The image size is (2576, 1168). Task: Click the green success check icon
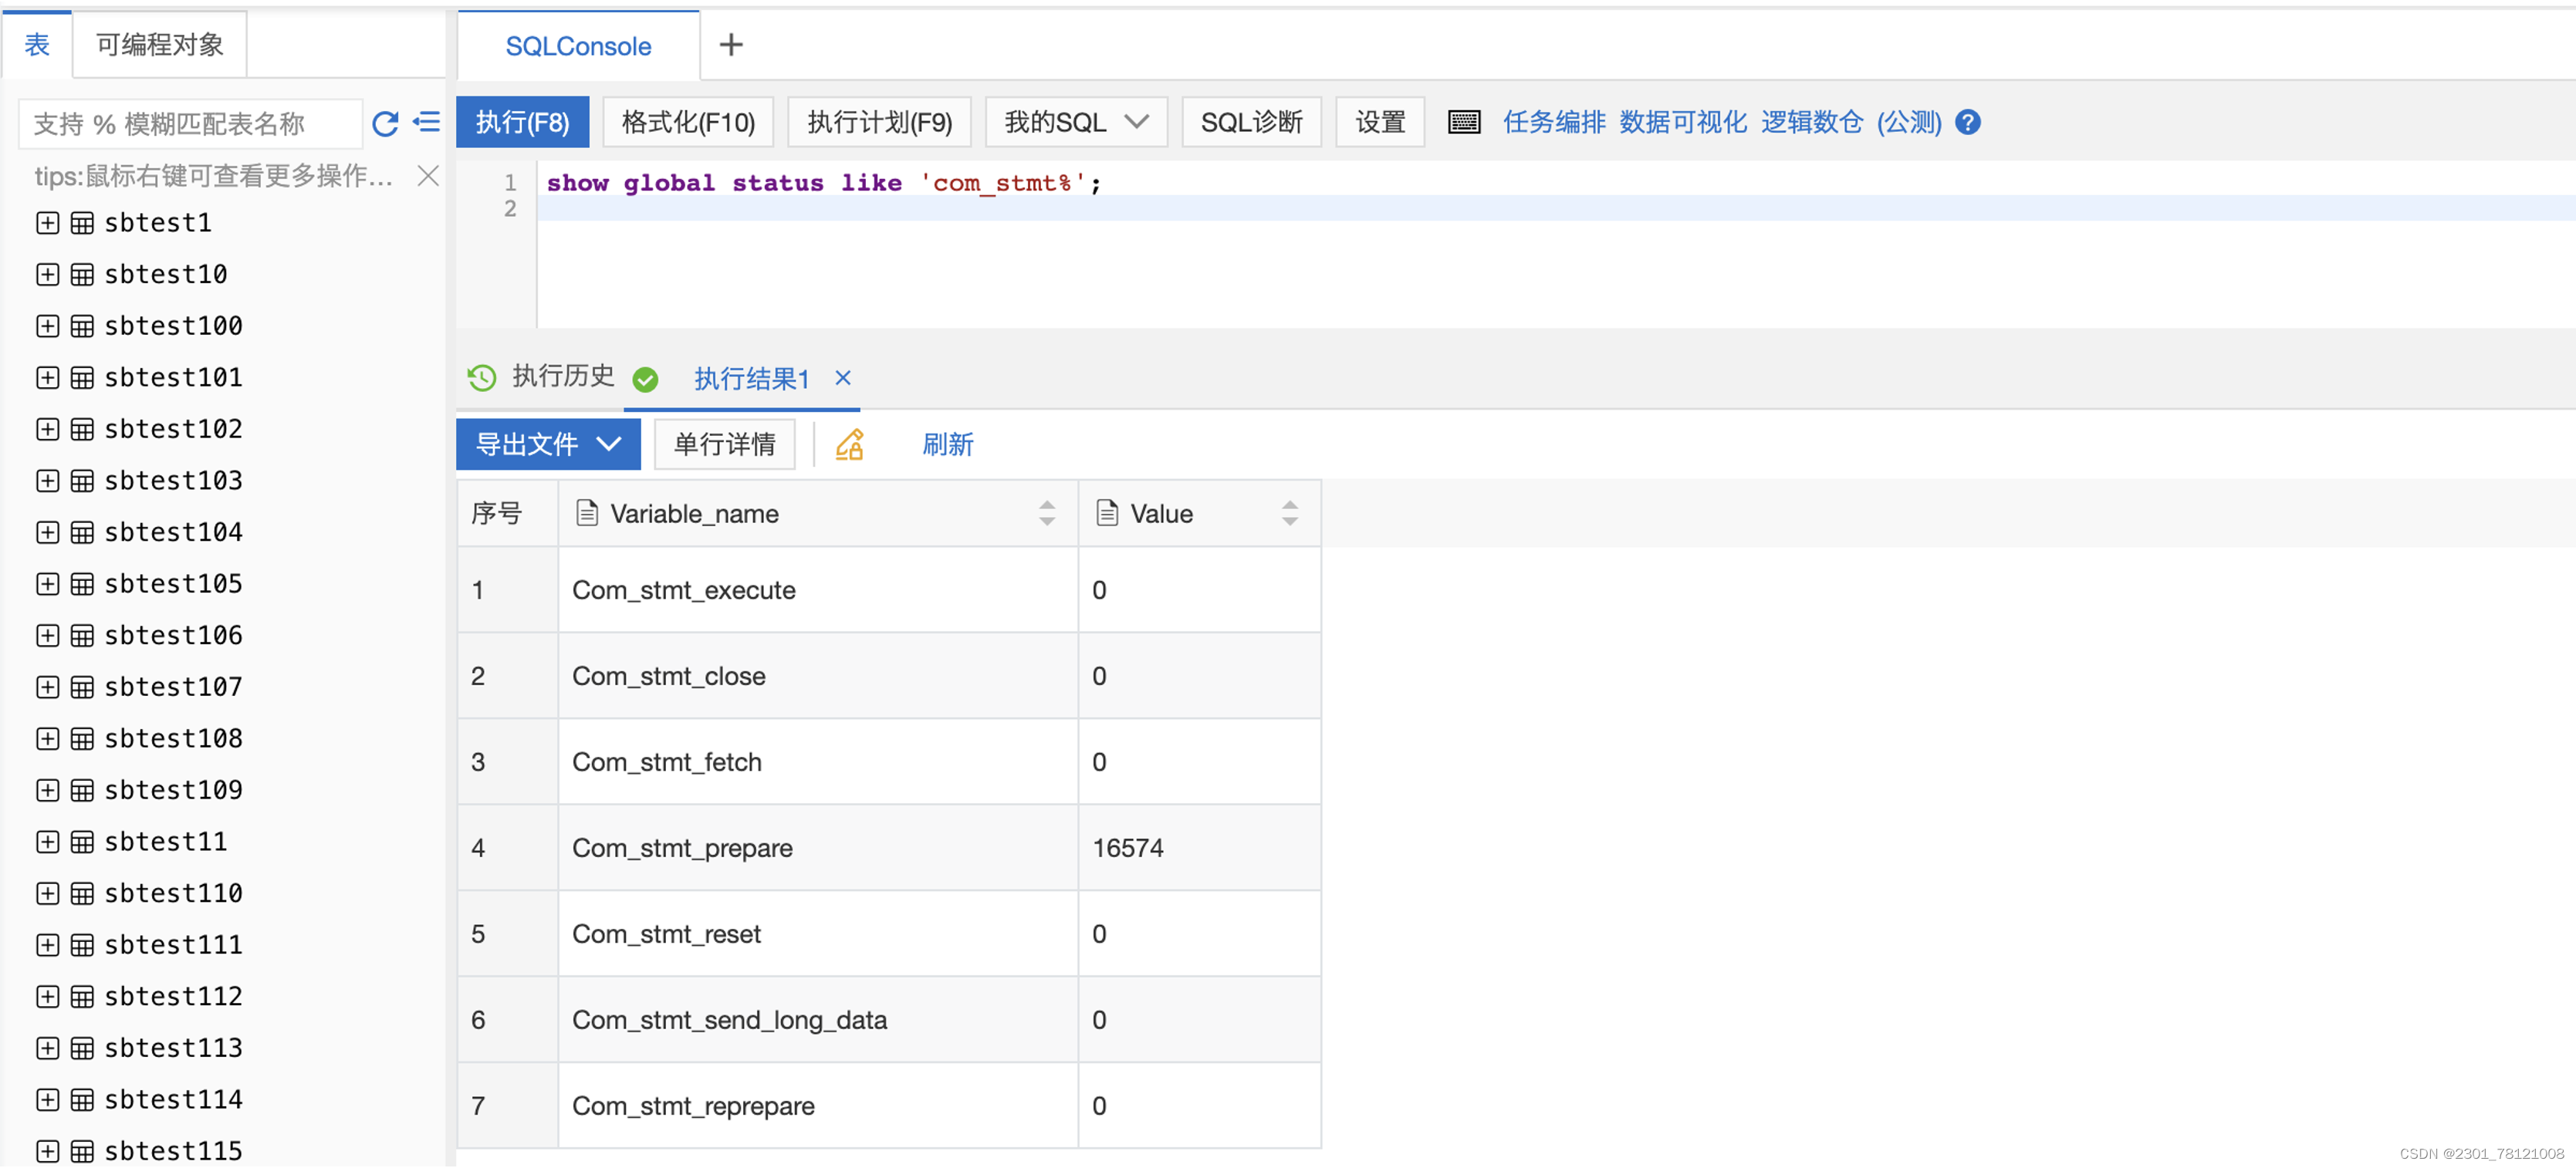pyautogui.click(x=646, y=379)
